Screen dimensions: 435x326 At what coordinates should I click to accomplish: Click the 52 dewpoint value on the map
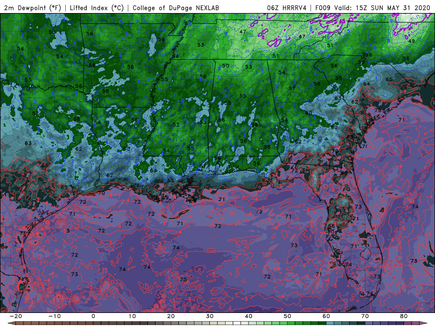(176, 125)
